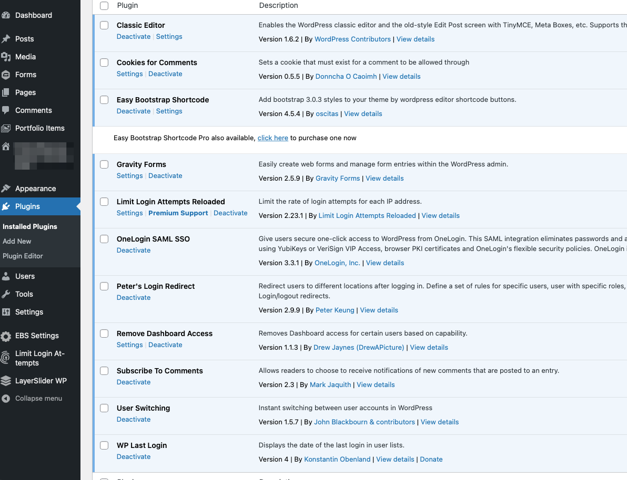The height and width of the screenshot is (480, 627).
Task: Select the Subscribe To Comments checkbox
Action: [x=104, y=371]
